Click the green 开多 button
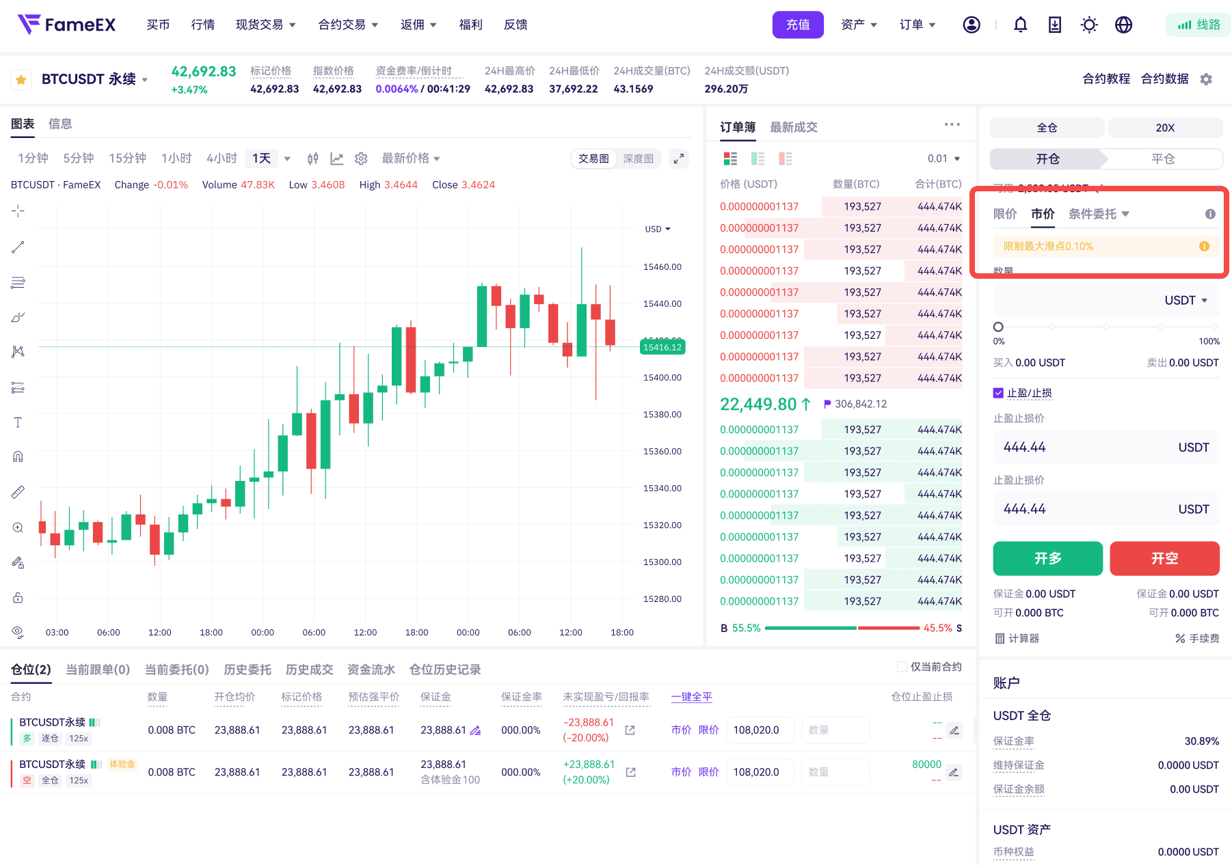The height and width of the screenshot is (865, 1232). tap(1047, 558)
